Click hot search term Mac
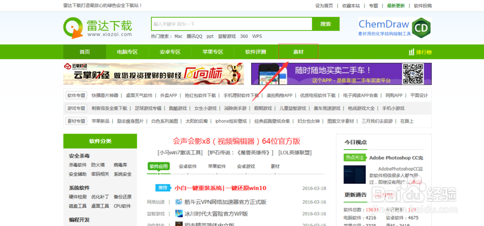This screenshot has width=484, height=226. click(x=179, y=36)
